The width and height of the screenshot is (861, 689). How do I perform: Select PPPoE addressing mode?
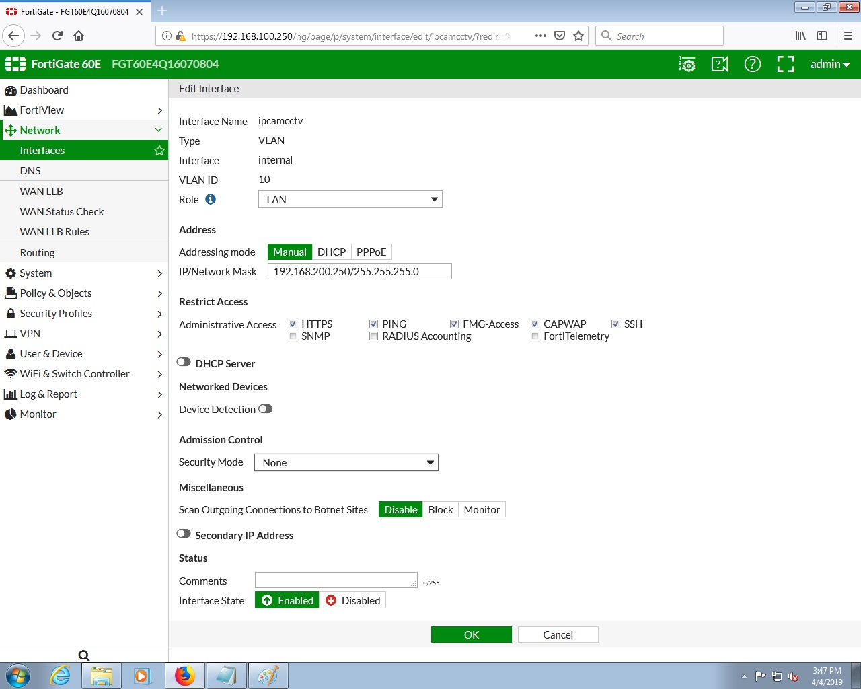pyautogui.click(x=371, y=252)
